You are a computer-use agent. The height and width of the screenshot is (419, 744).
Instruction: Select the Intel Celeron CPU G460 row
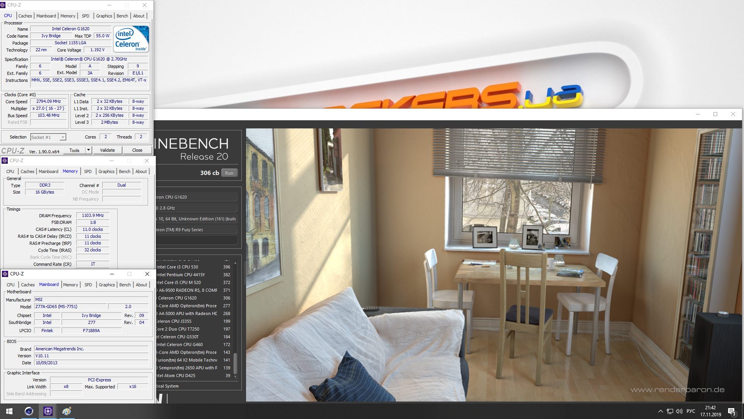pyautogui.click(x=193, y=345)
